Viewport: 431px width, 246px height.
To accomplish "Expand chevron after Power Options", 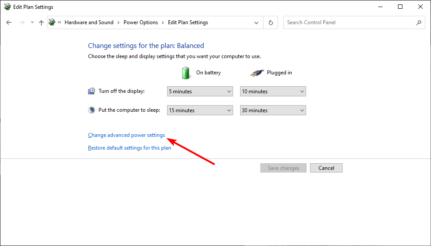I will 163,22.
